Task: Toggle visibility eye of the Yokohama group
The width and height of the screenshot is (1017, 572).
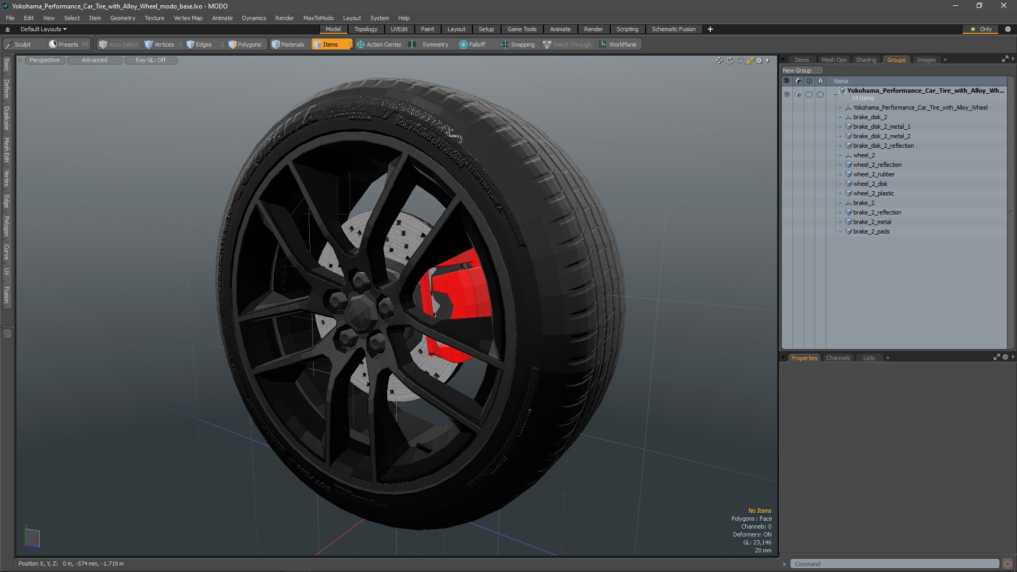Action: click(787, 94)
